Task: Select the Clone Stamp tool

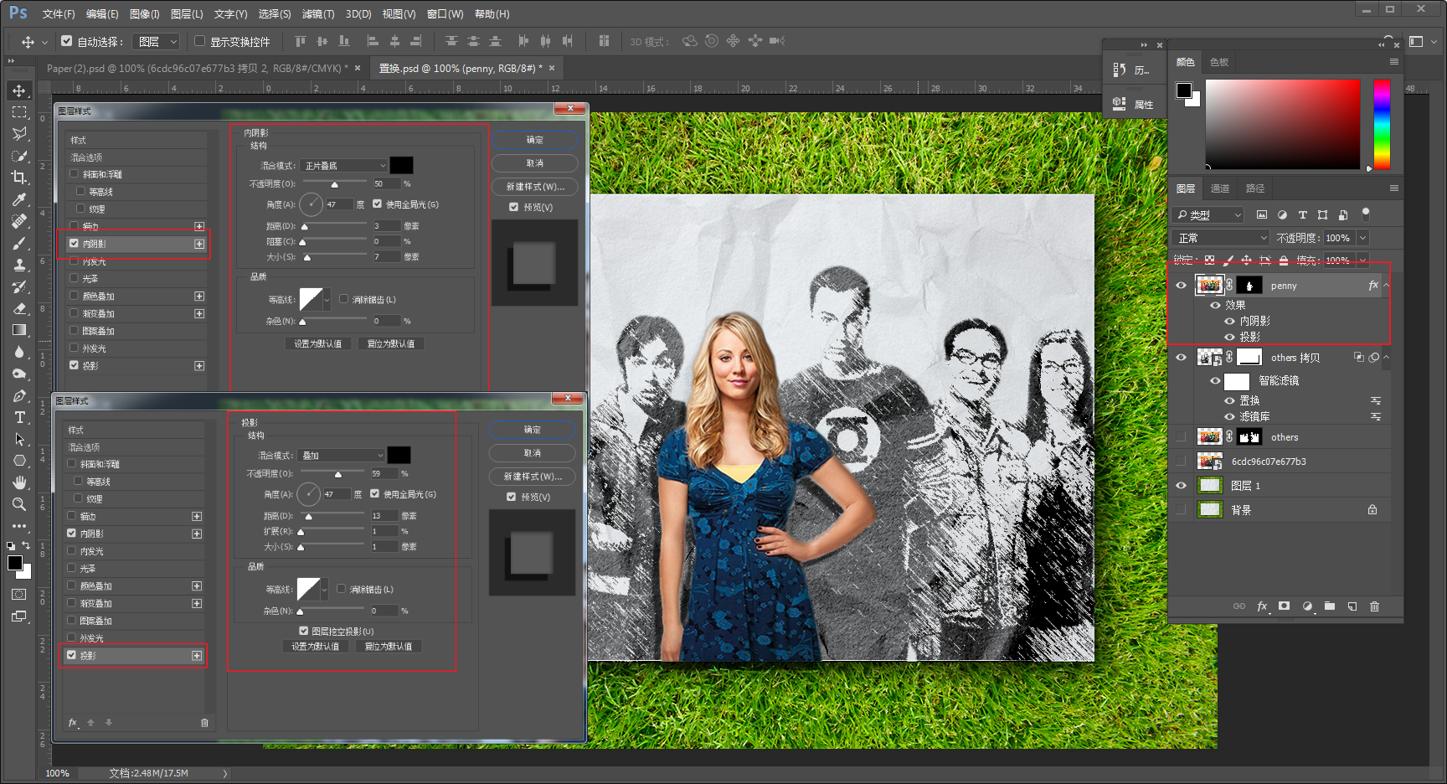Action: (x=18, y=265)
